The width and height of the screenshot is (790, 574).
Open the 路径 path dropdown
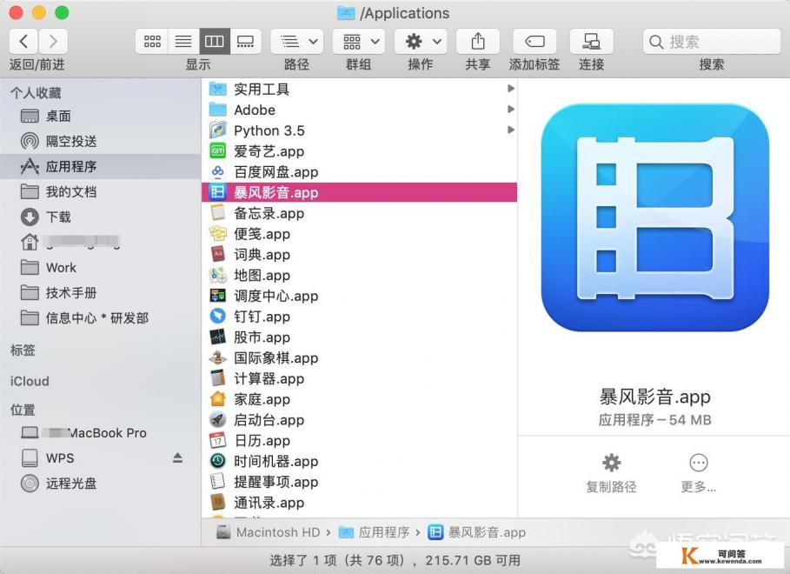point(297,41)
